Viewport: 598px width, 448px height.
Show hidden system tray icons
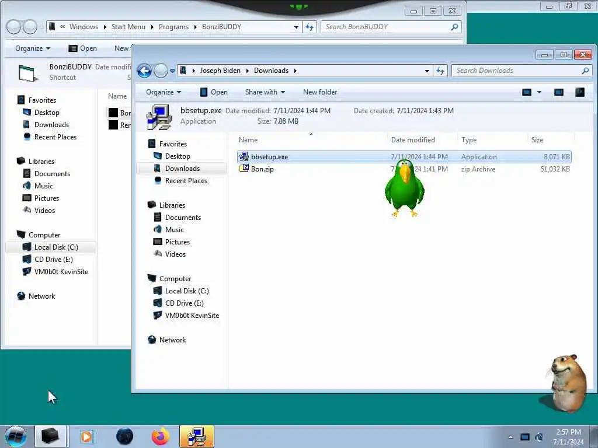(x=510, y=437)
